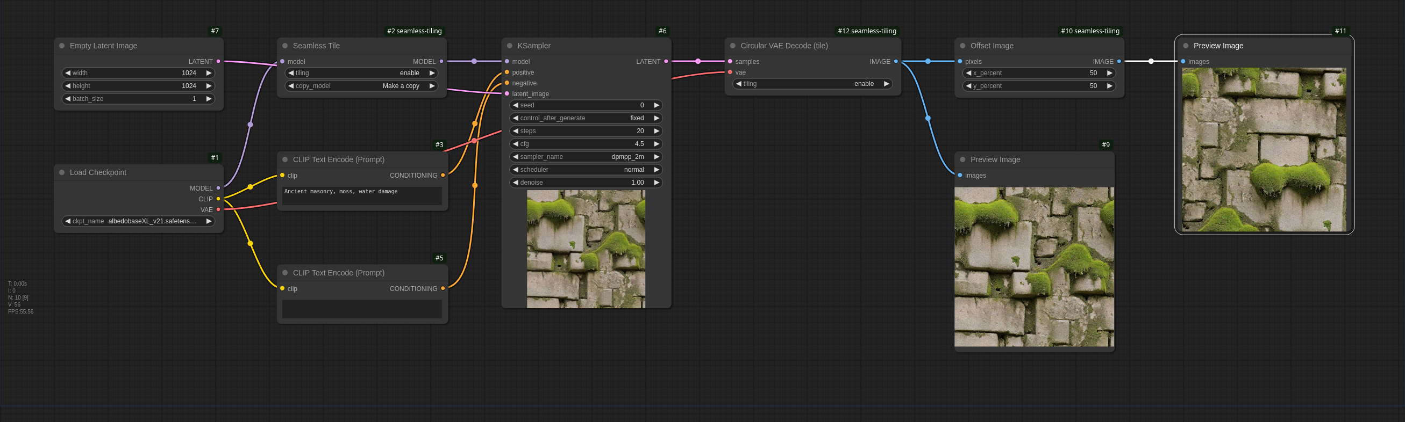Increase width value with right arrow
Image resolution: width=1405 pixels, height=422 pixels.
point(209,73)
